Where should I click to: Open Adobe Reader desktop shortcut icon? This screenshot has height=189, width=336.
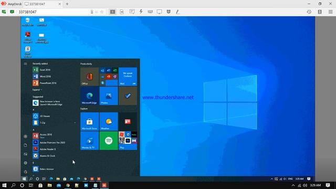tap(28, 37)
